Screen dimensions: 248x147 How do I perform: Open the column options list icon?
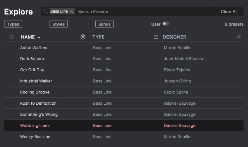pyautogui.click(x=156, y=37)
